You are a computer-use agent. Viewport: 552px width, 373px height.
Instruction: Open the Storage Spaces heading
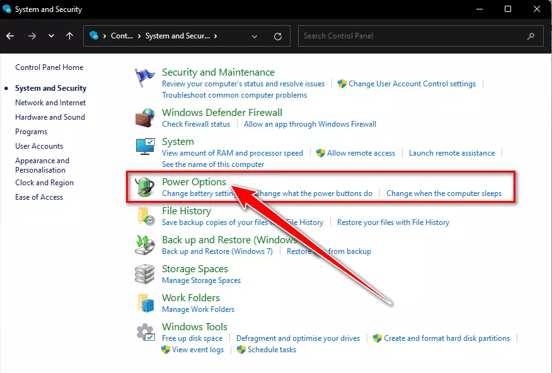pyautogui.click(x=195, y=269)
